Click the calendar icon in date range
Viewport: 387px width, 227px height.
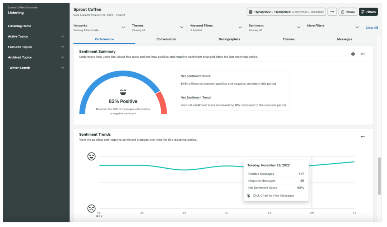(250, 12)
